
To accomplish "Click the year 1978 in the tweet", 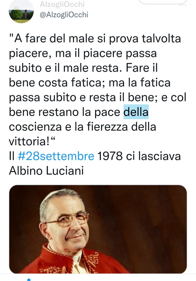I will [x=110, y=156].
